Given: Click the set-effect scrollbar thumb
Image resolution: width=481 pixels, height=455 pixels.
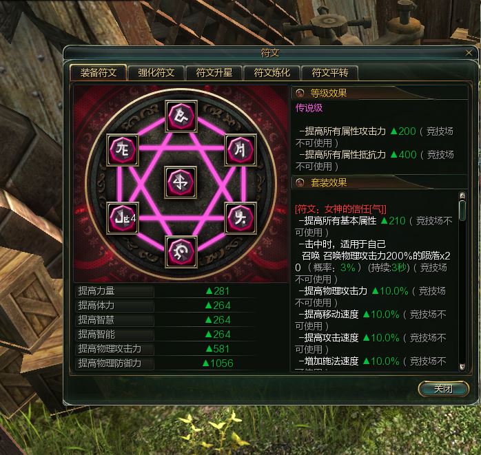Looking at the screenshot, I should coord(462,210).
